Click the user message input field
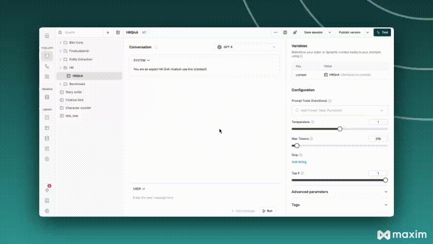Image resolution: width=433 pixels, height=244 pixels. pyautogui.click(x=204, y=198)
